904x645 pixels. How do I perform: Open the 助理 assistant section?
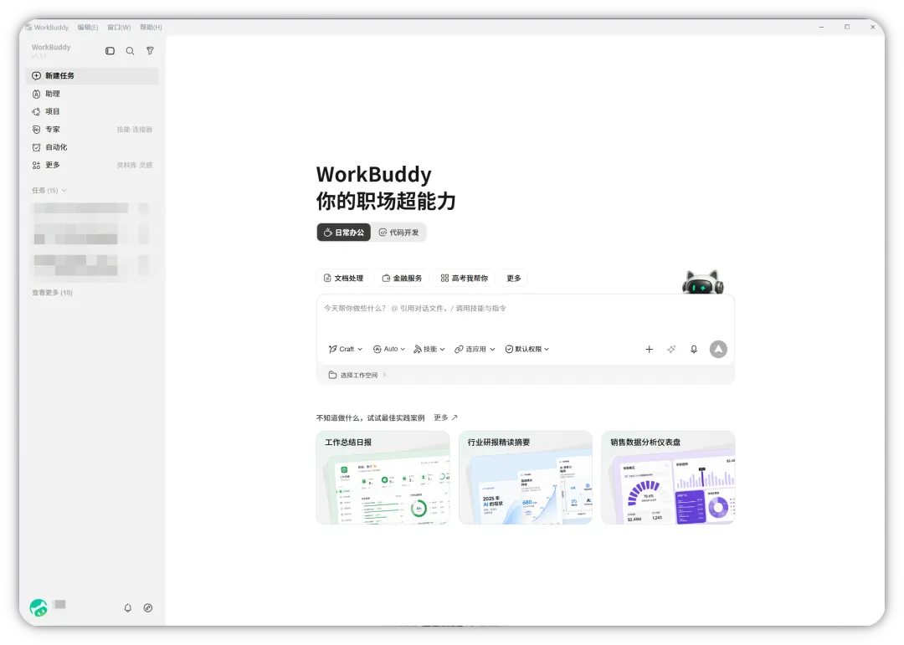tap(92, 94)
